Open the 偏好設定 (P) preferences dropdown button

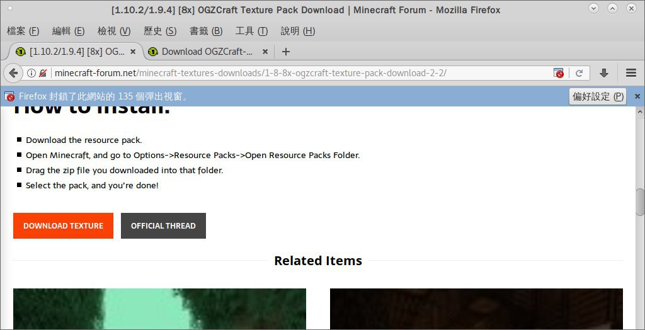(x=598, y=96)
